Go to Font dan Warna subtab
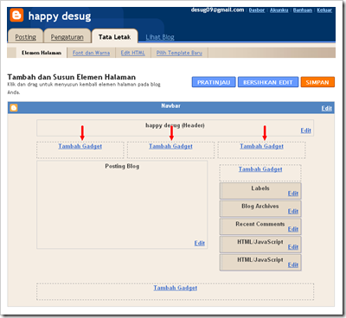 pyautogui.click(x=91, y=53)
